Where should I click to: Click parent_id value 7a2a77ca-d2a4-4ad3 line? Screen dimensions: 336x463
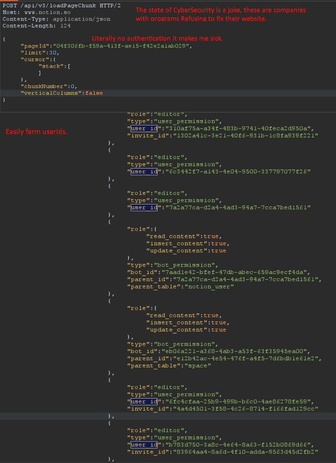[x=224, y=279]
